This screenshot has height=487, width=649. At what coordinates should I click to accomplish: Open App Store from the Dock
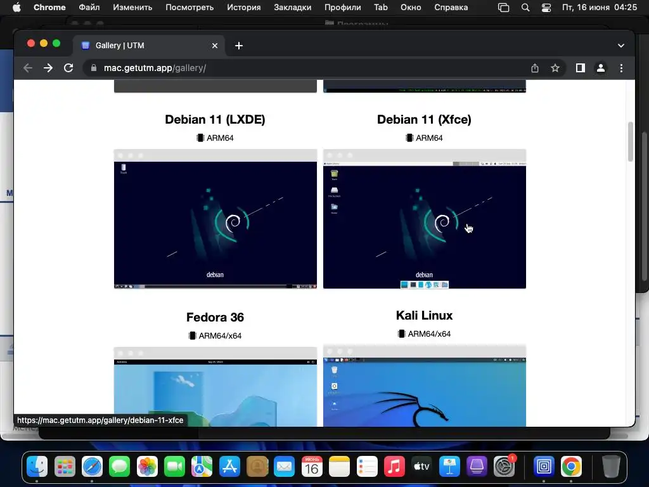(229, 467)
